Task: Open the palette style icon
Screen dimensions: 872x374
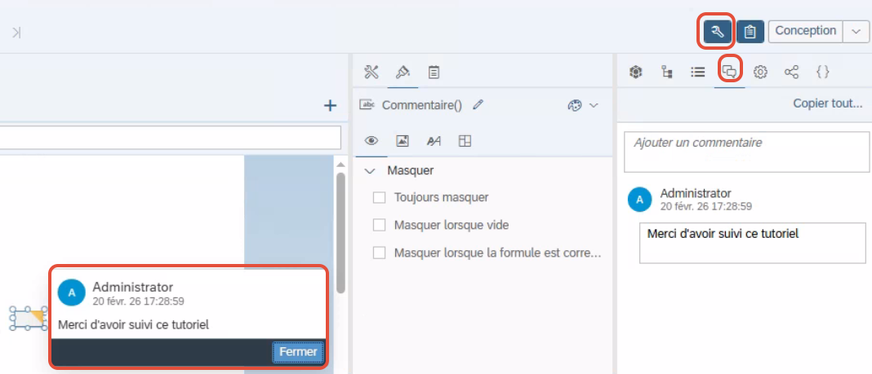Action: click(x=575, y=105)
